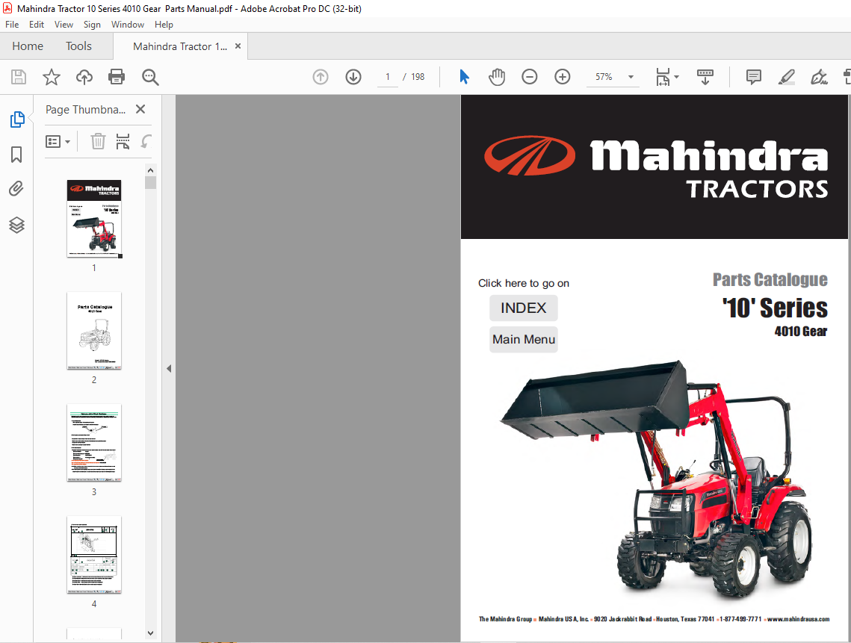Click the INDEX button

coord(523,308)
